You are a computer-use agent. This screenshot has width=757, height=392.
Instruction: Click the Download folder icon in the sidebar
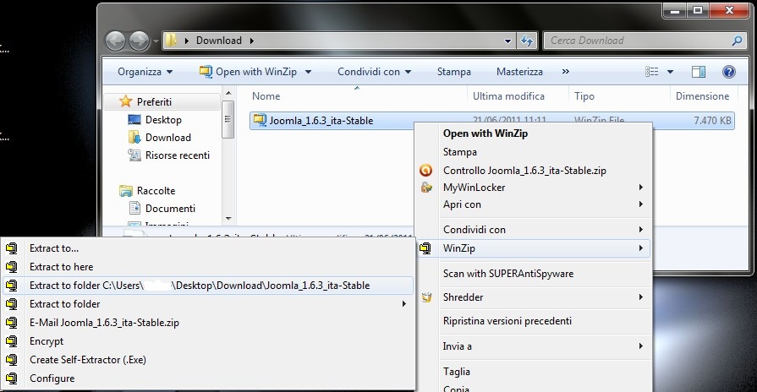pyautogui.click(x=134, y=138)
